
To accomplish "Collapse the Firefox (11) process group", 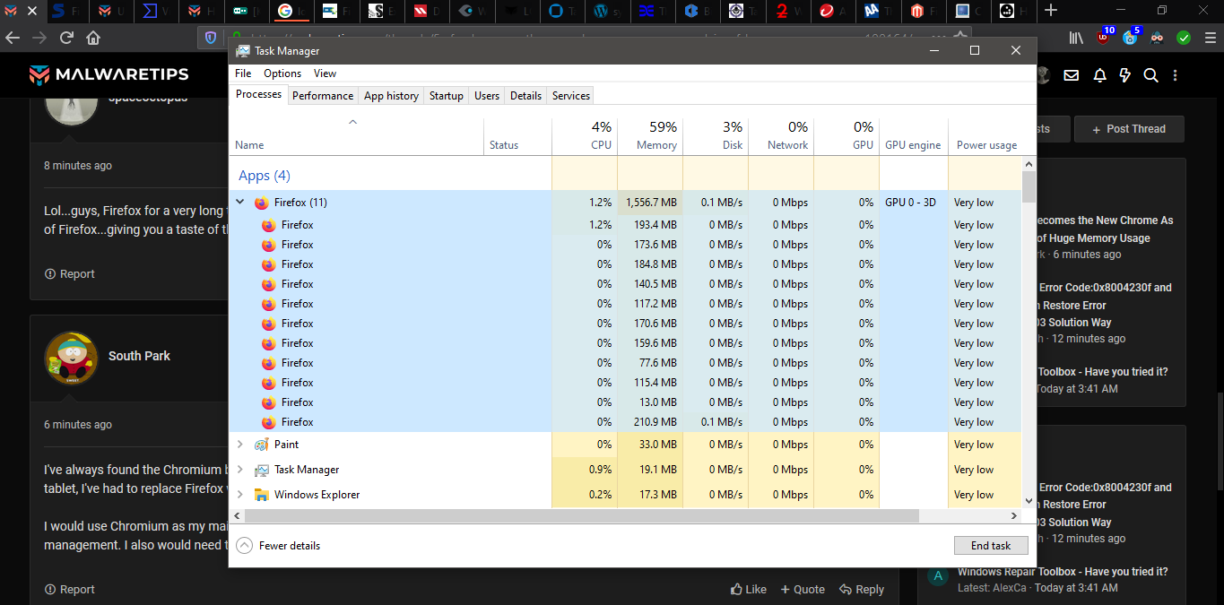I will [239, 203].
